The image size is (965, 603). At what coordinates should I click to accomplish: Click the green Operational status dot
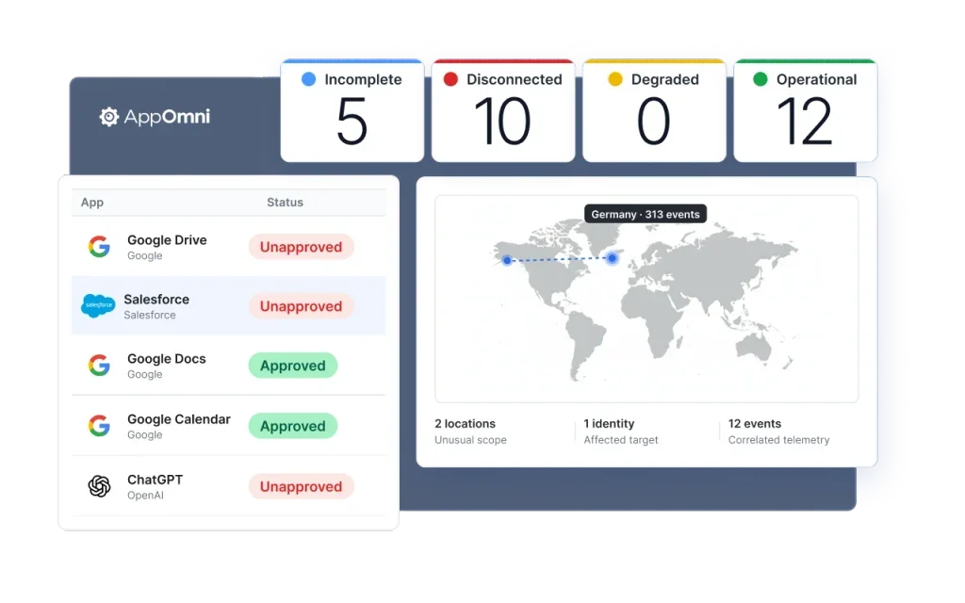[x=761, y=79]
